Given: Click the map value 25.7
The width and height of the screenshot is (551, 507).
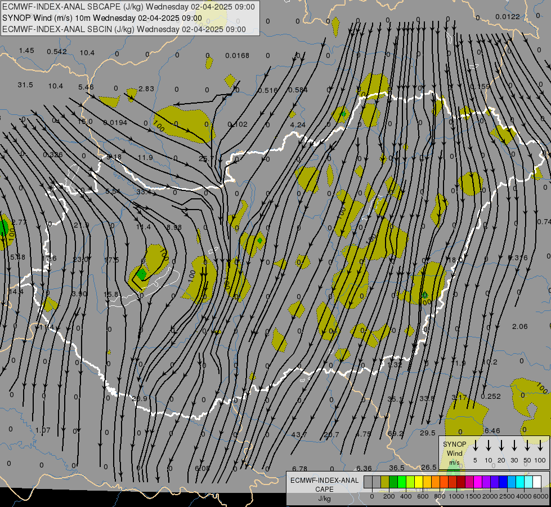Looking at the screenshot, I should 207,159.
